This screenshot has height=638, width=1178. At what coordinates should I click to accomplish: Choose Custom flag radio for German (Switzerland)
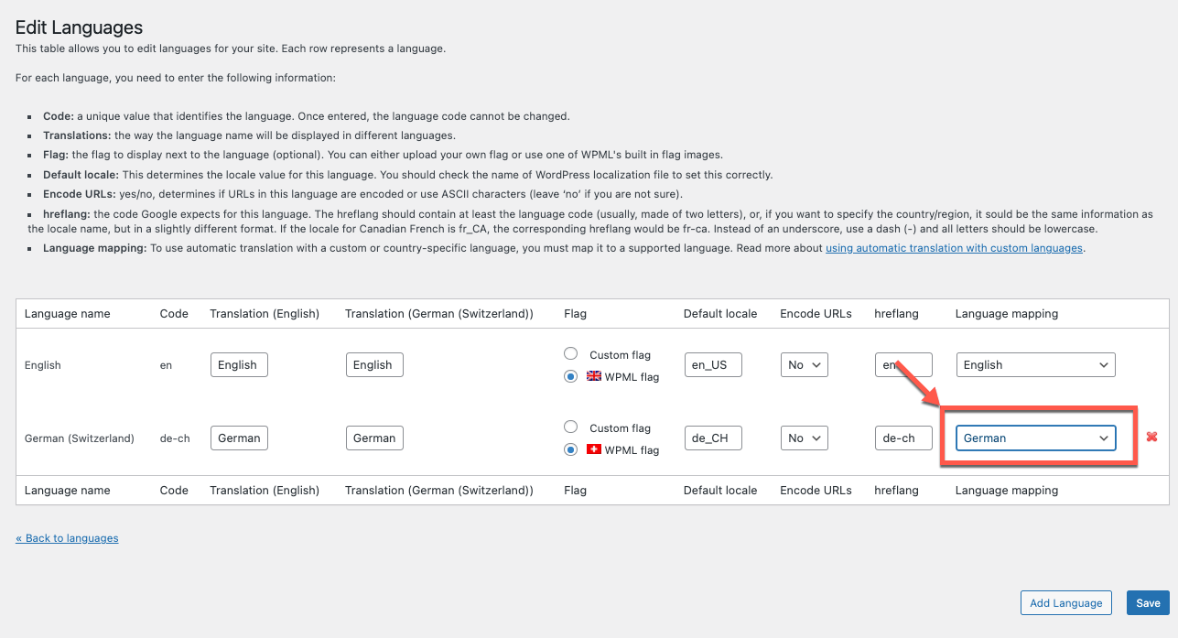571,427
